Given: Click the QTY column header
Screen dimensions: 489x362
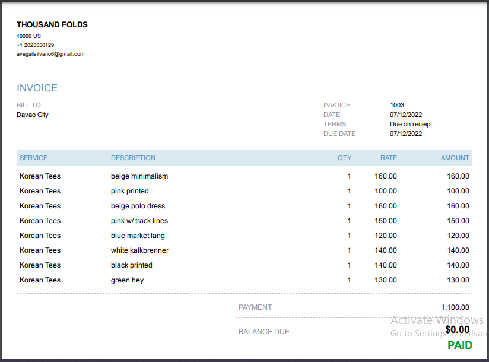Looking at the screenshot, I should [x=344, y=158].
